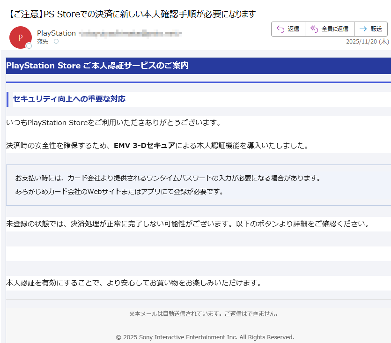
Task: Click the 宛先 recipient label
Action: point(43,42)
